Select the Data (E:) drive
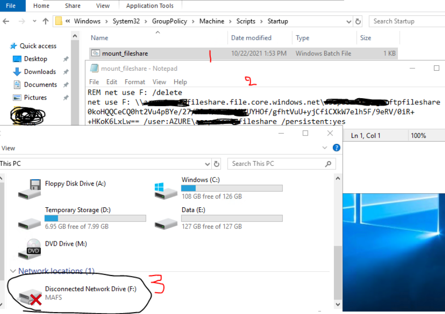The height and width of the screenshot is (314, 445). pos(218,218)
